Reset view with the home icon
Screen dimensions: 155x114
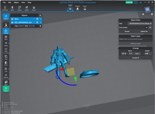143,14
